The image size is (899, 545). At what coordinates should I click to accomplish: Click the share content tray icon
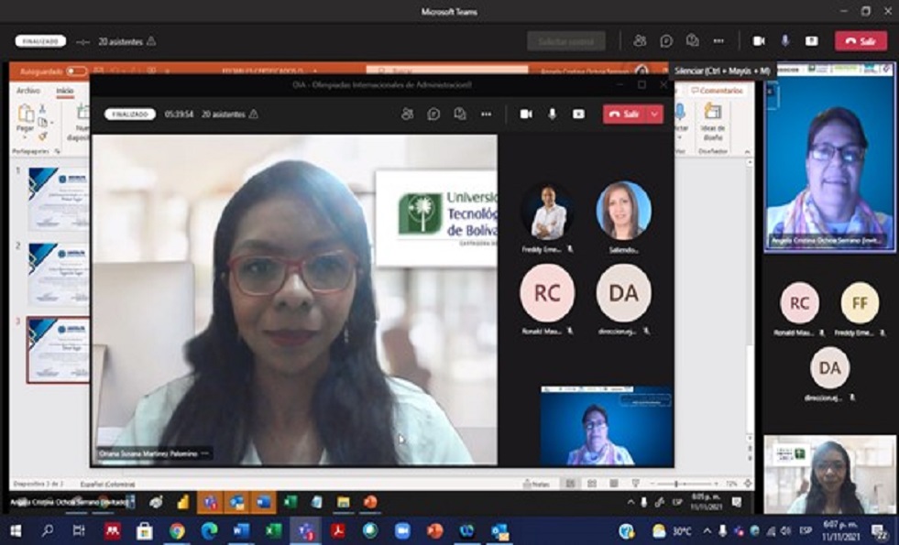(811, 41)
